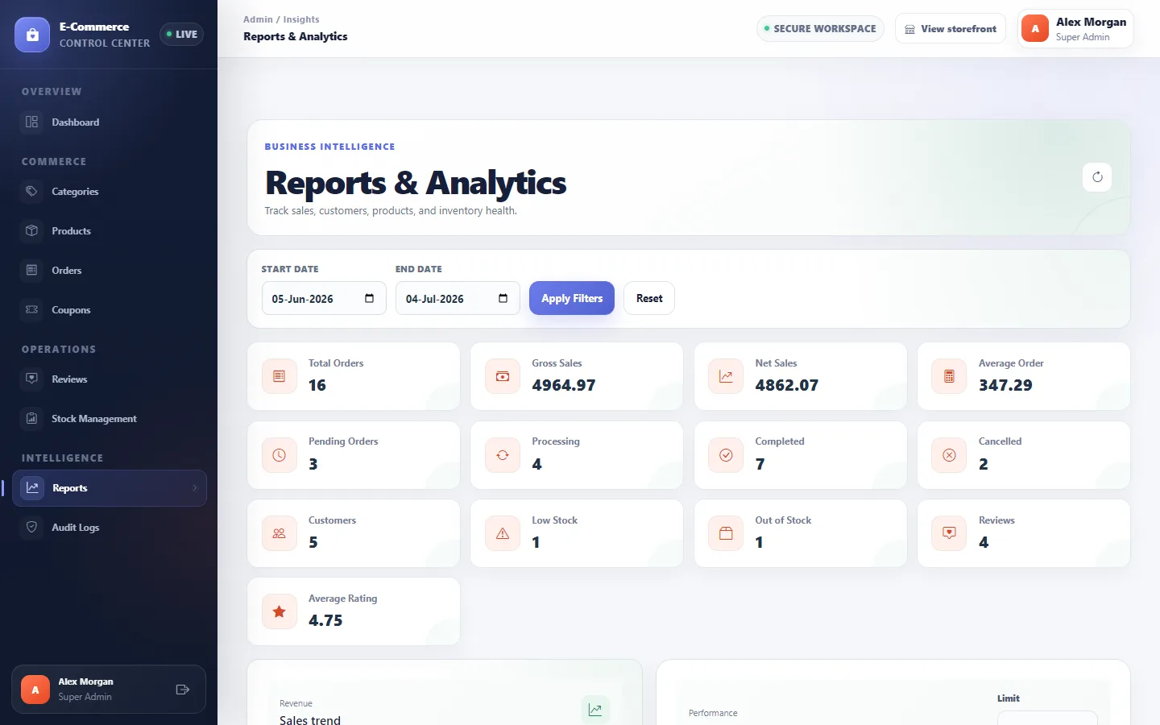Screen dimensions: 1160x725
Task: Click the logout icon in sidebar footer
Action: tap(183, 690)
